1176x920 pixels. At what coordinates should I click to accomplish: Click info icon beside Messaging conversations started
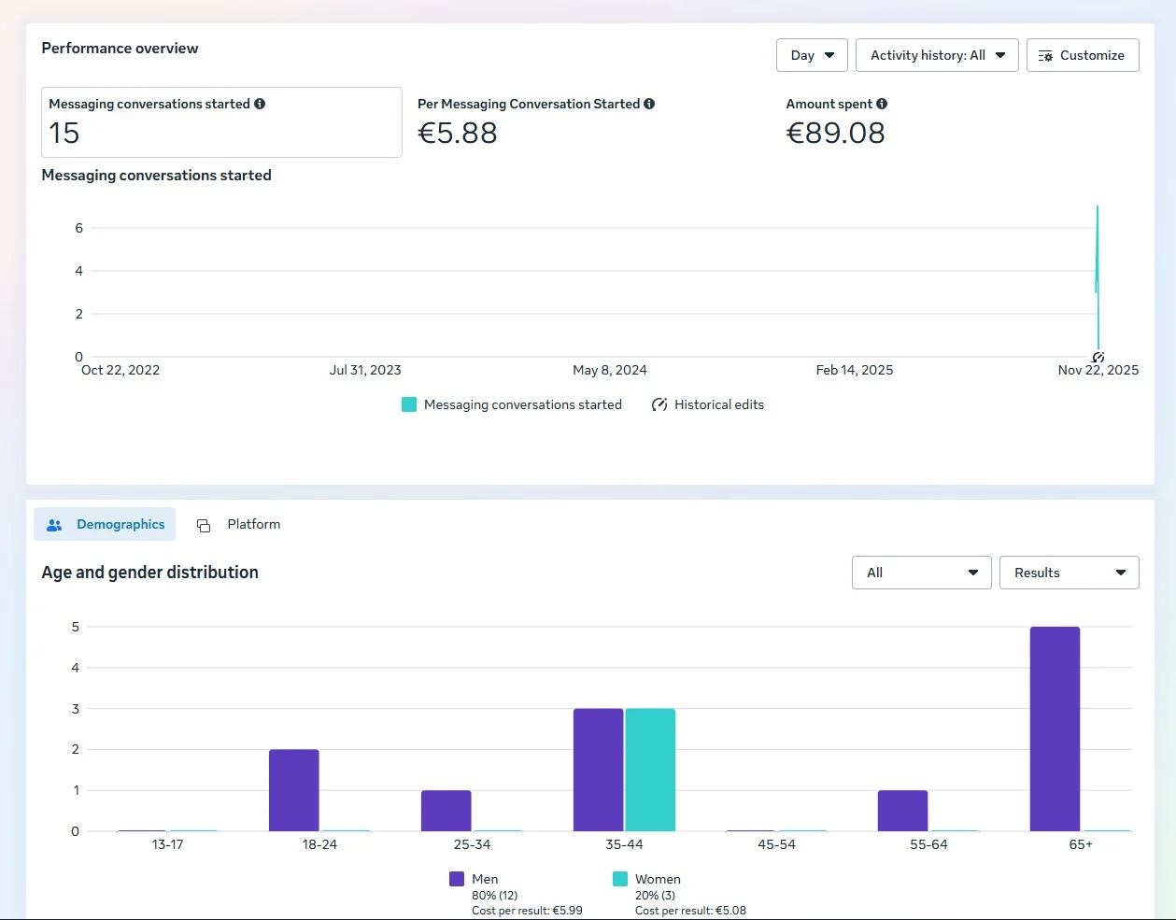coord(260,104)
